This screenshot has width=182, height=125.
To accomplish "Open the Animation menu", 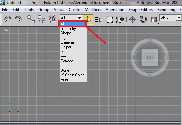I will [115, 10].
